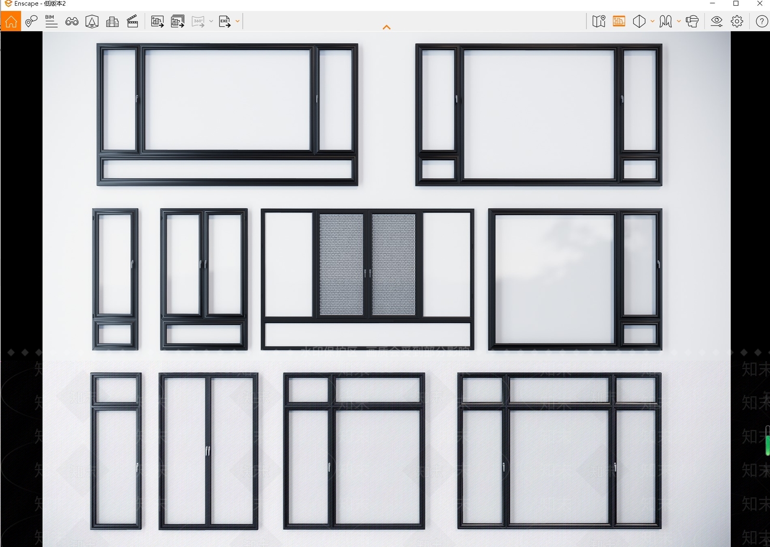The image size is (770, 547).
Task: Open the visual settings eye icon
Action: [717, 21]
